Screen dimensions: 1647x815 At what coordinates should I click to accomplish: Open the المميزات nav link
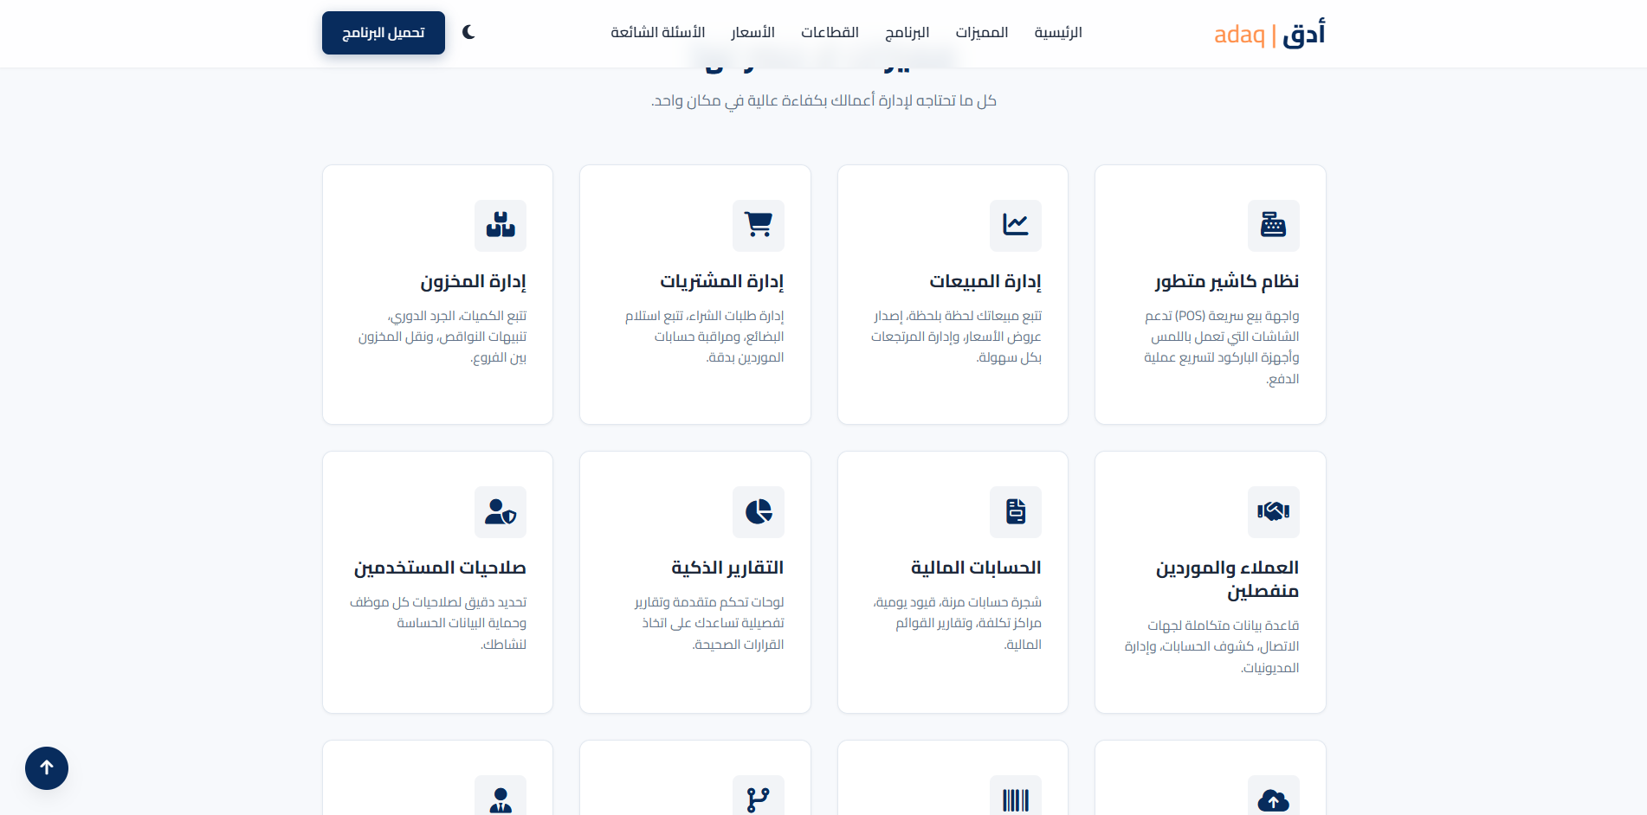click(982, 33)
